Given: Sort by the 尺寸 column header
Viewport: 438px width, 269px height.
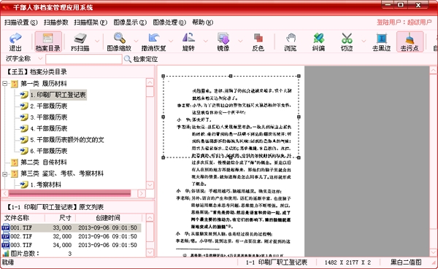Looking at the screenshot, I should point(61,218).
